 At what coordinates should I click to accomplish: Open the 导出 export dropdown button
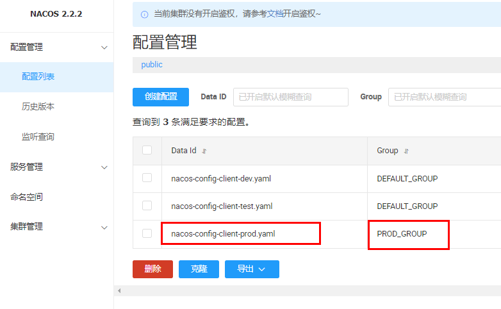coord(252,269)
